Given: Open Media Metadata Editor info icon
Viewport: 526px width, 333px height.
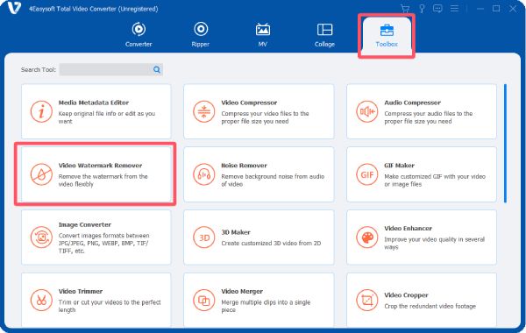Looking at the screenshot, I should click(41, 111).
